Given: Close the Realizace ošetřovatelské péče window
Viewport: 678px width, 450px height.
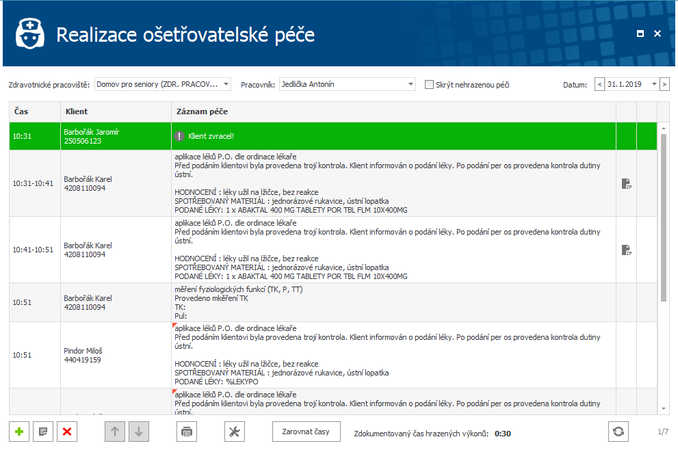Looking at the screenshot, I should (x=657, y=34).
